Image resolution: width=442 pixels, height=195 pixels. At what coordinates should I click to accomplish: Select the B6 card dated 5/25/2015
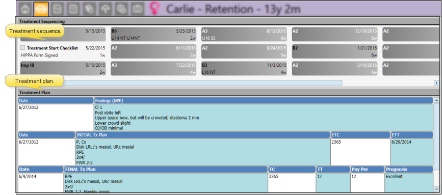153,34
